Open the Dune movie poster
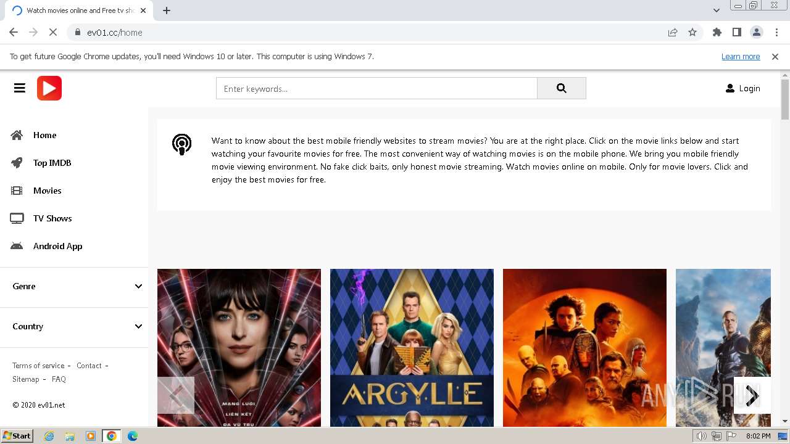This screenshot has height=444, width=790. pos(584,348)
